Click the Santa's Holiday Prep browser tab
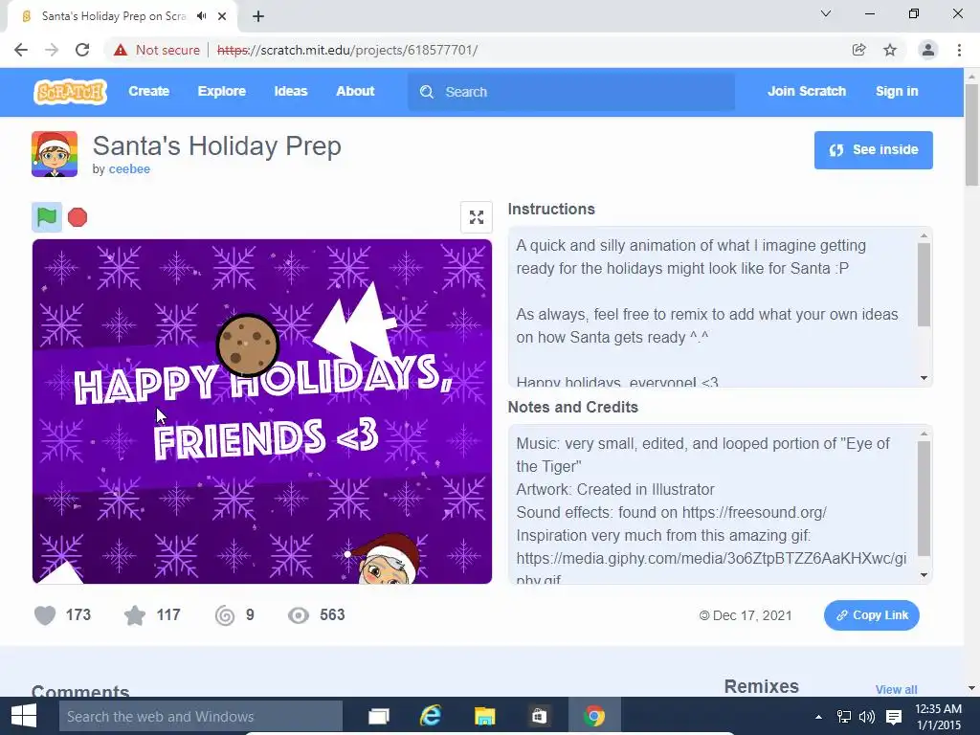This screenshot has width=980, height=735. click(x=122, y=16)
